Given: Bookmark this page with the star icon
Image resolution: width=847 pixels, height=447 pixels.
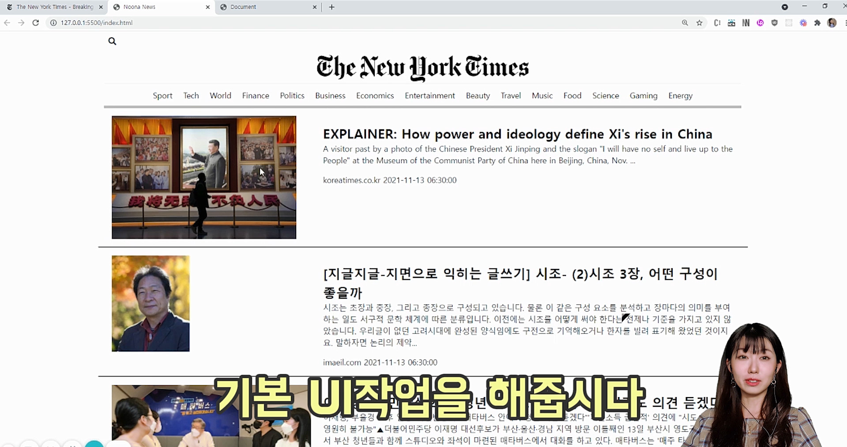Looking at the screenshot, I should (699, 23).
